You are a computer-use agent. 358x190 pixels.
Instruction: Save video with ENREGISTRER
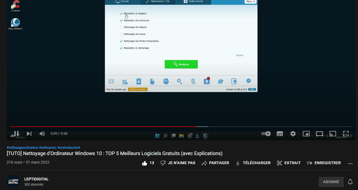[324, 163]
